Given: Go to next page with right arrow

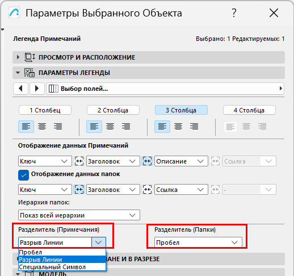Looking at the screenshot, I should click(x=37, y=89).
